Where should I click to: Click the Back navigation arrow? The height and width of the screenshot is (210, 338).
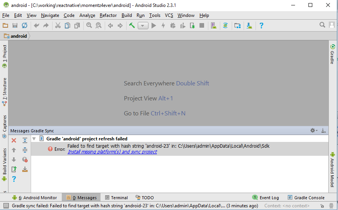[110, 26]
